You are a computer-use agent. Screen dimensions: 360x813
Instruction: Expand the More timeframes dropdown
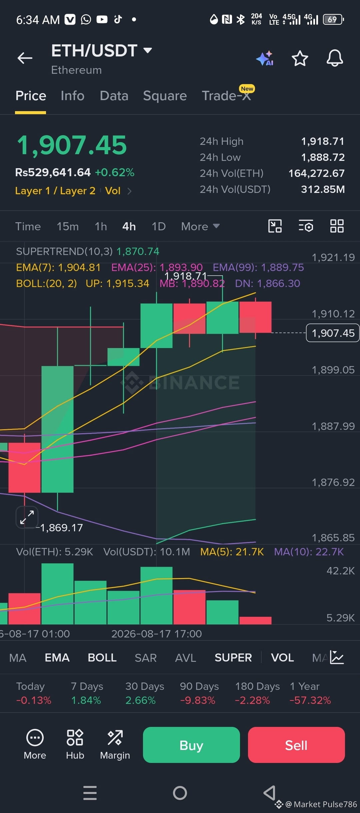coord(200,226)
